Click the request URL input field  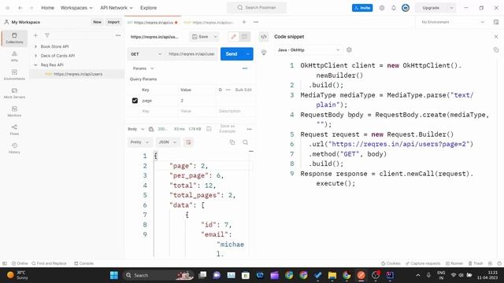click(191, 54)
